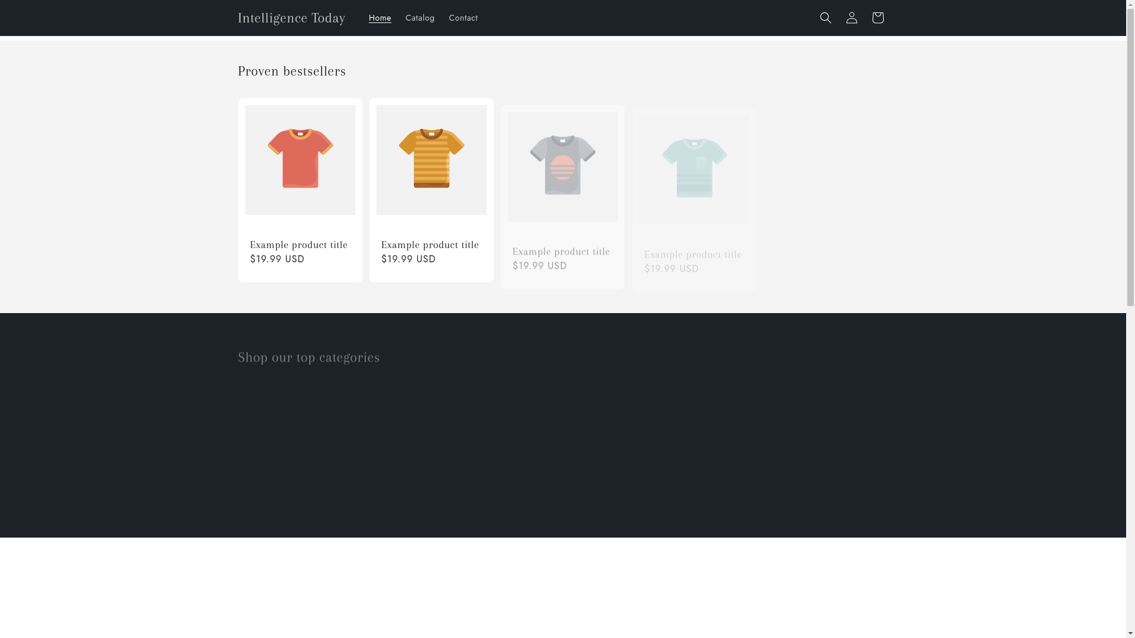Click first Example product title link
Screen dimensions: 1135x638
tap(299, 245)
